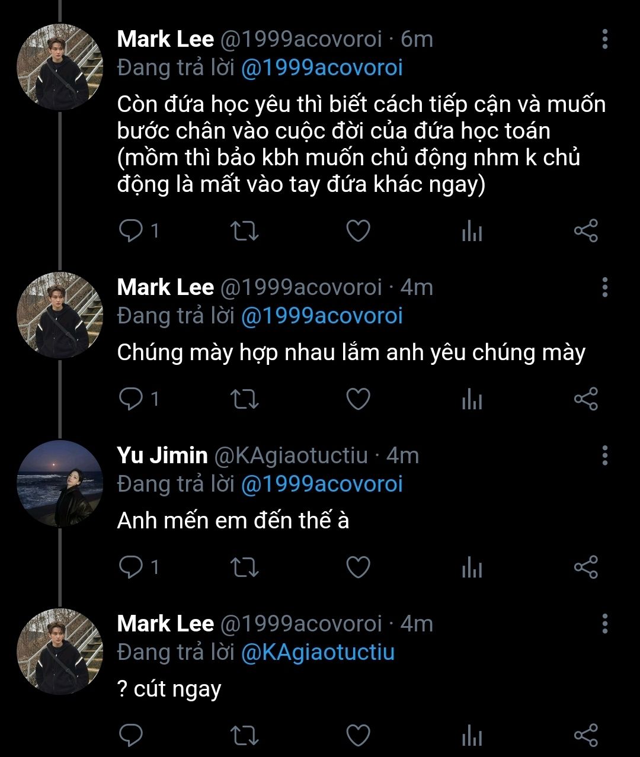Like the "? cút ngay" tweet
This screenshot has width=640, height=757.
358,736
